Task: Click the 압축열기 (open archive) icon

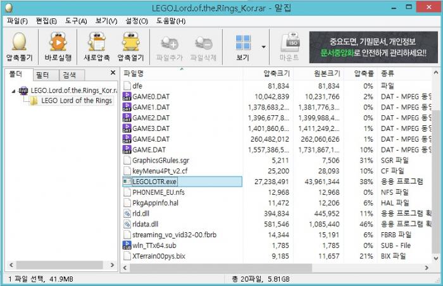Action: pyautogui.click(x=130, y=42)
